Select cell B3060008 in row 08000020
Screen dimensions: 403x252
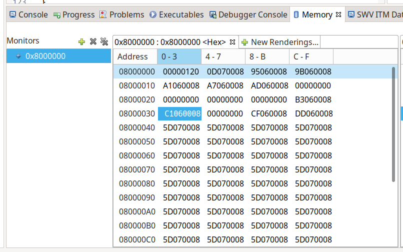click(313, 99)
